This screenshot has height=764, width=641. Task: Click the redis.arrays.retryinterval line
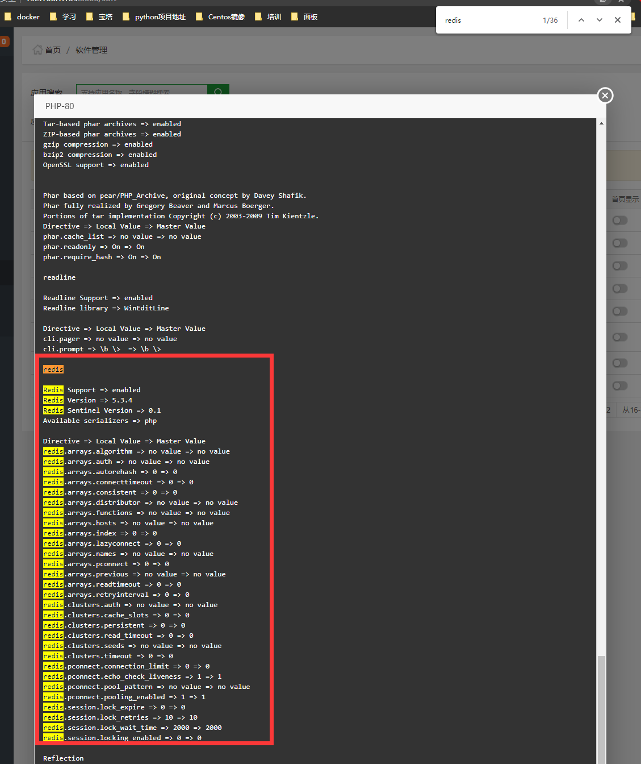(116, 595)
